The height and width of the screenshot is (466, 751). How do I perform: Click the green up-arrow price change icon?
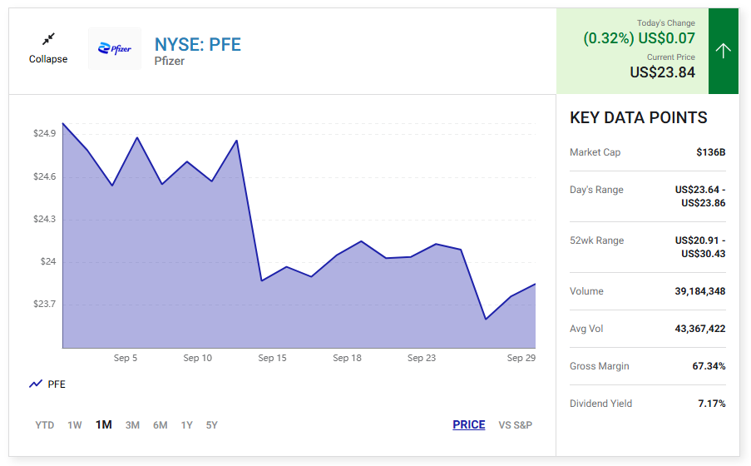click(723, 51)
